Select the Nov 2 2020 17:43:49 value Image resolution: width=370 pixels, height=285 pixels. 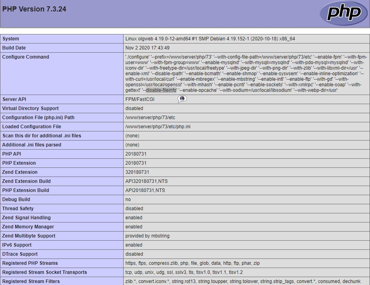147,48
